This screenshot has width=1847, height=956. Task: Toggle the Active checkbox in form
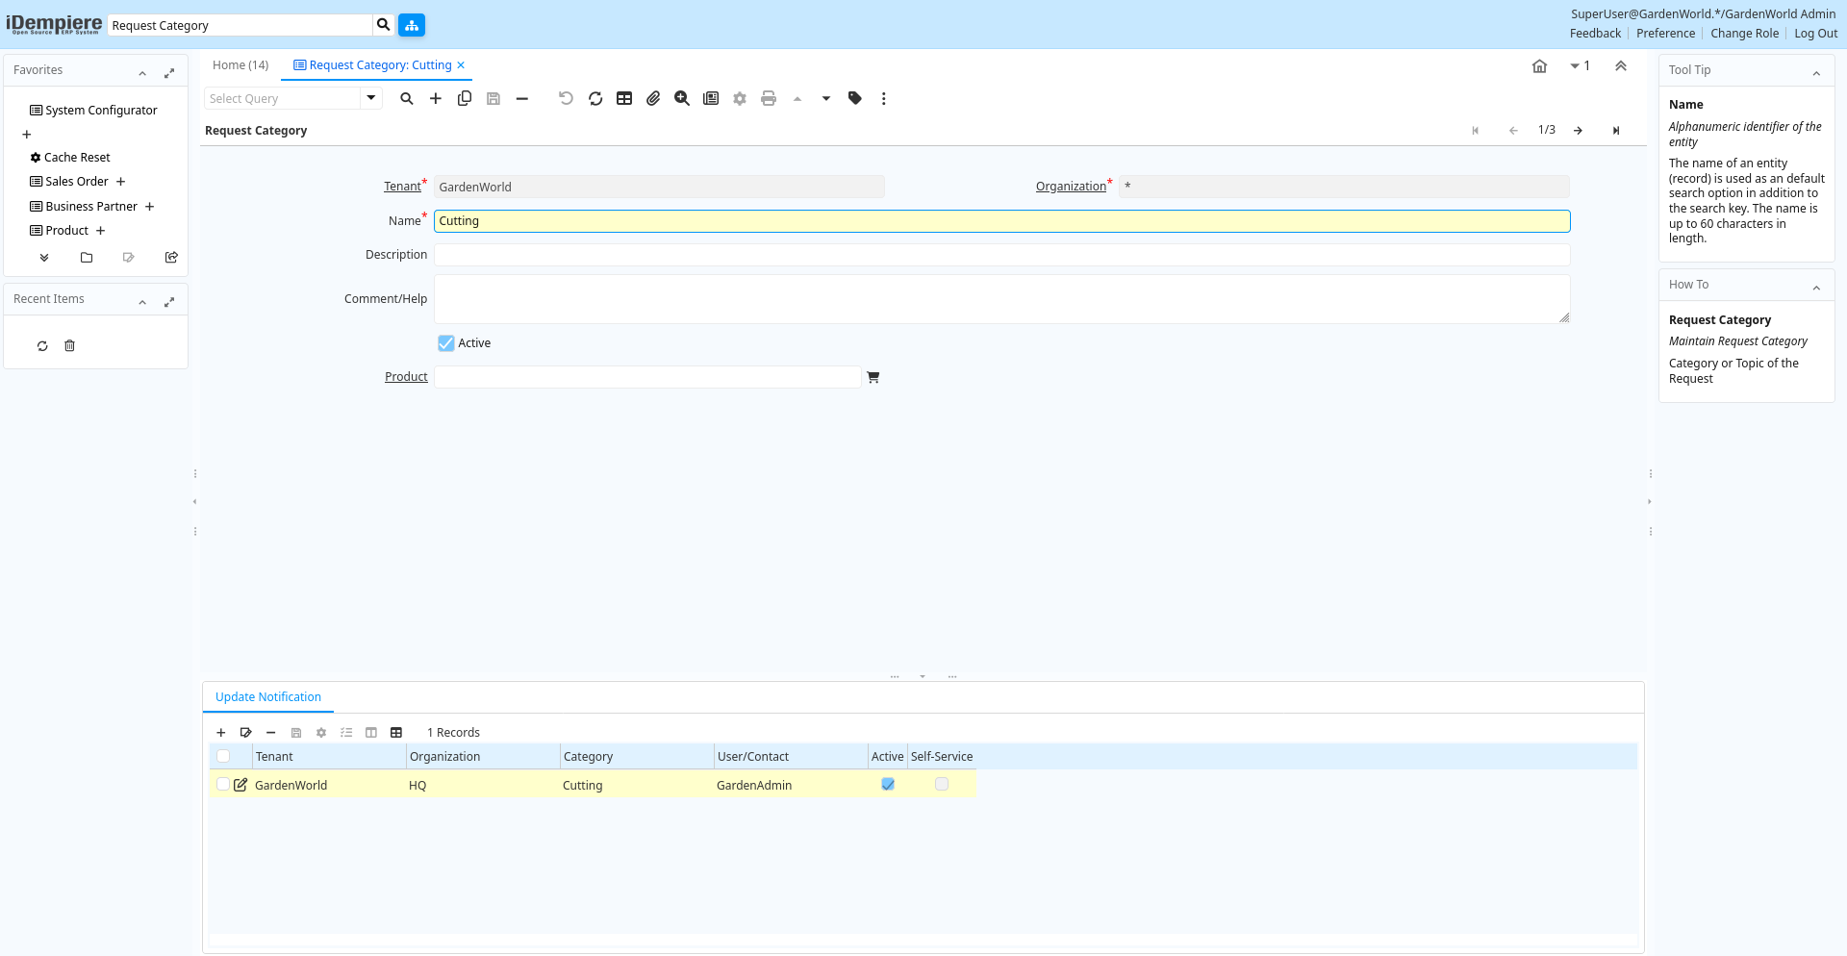point(446,343)
